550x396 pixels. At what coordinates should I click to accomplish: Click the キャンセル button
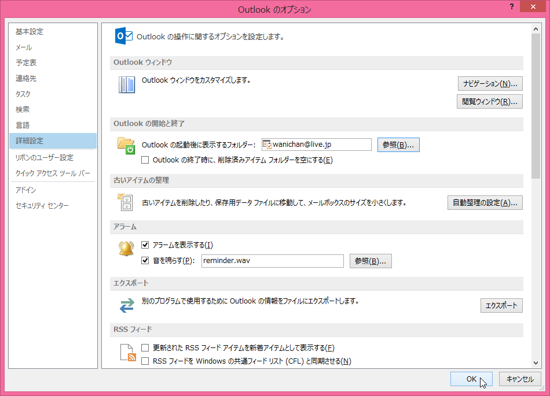pyautogui.click(x=520, y=379)
